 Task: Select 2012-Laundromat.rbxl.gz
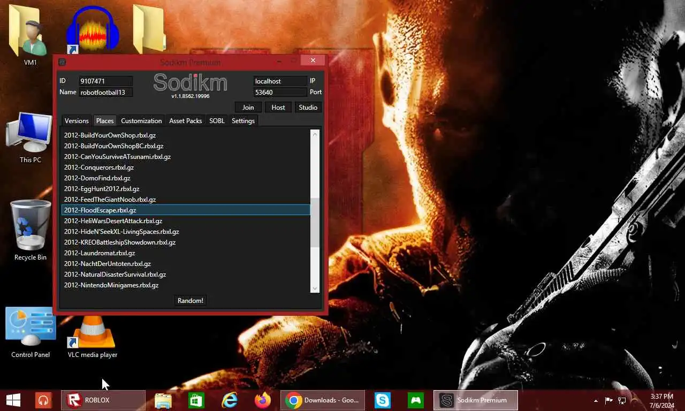[x=186, y=253]
